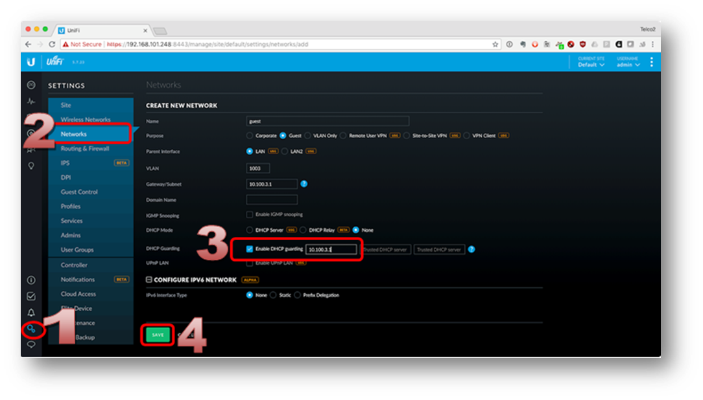Open the Statistics pulse icon
This screenshot has height=400, width=703.
[30, 102]
